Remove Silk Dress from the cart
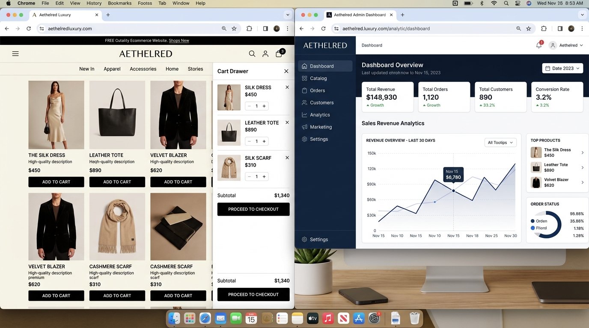The width and height of the screenshot is (589, 328). pyautogui.click(x=287, y=87)
